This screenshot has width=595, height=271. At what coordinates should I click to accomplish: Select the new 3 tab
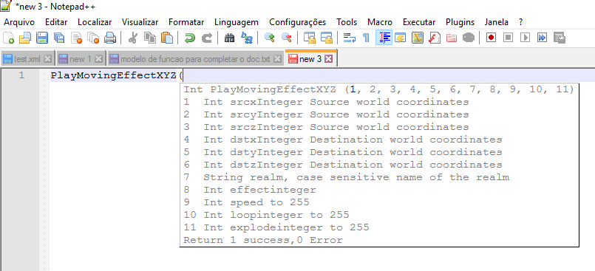coord(310,59)
